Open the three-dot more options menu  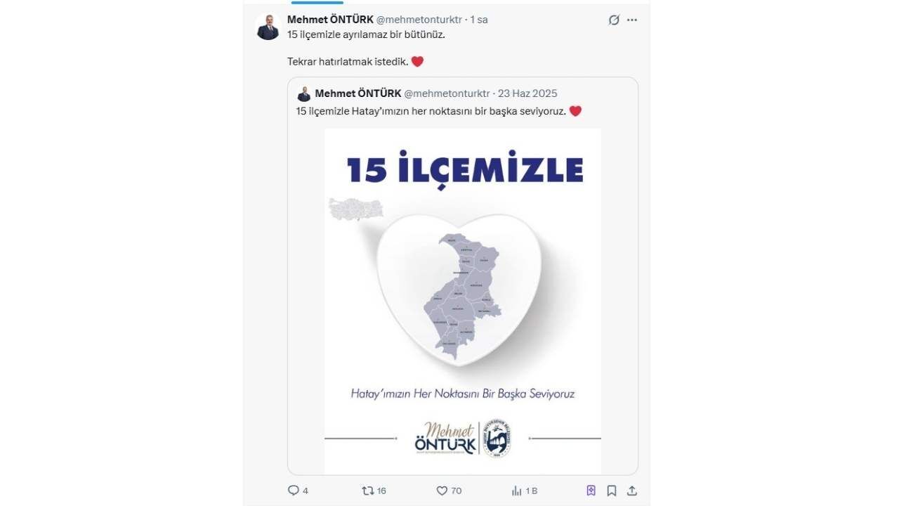(x=632, y=20)
